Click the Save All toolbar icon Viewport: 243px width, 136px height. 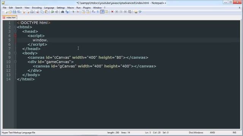(x=19, y=12)
